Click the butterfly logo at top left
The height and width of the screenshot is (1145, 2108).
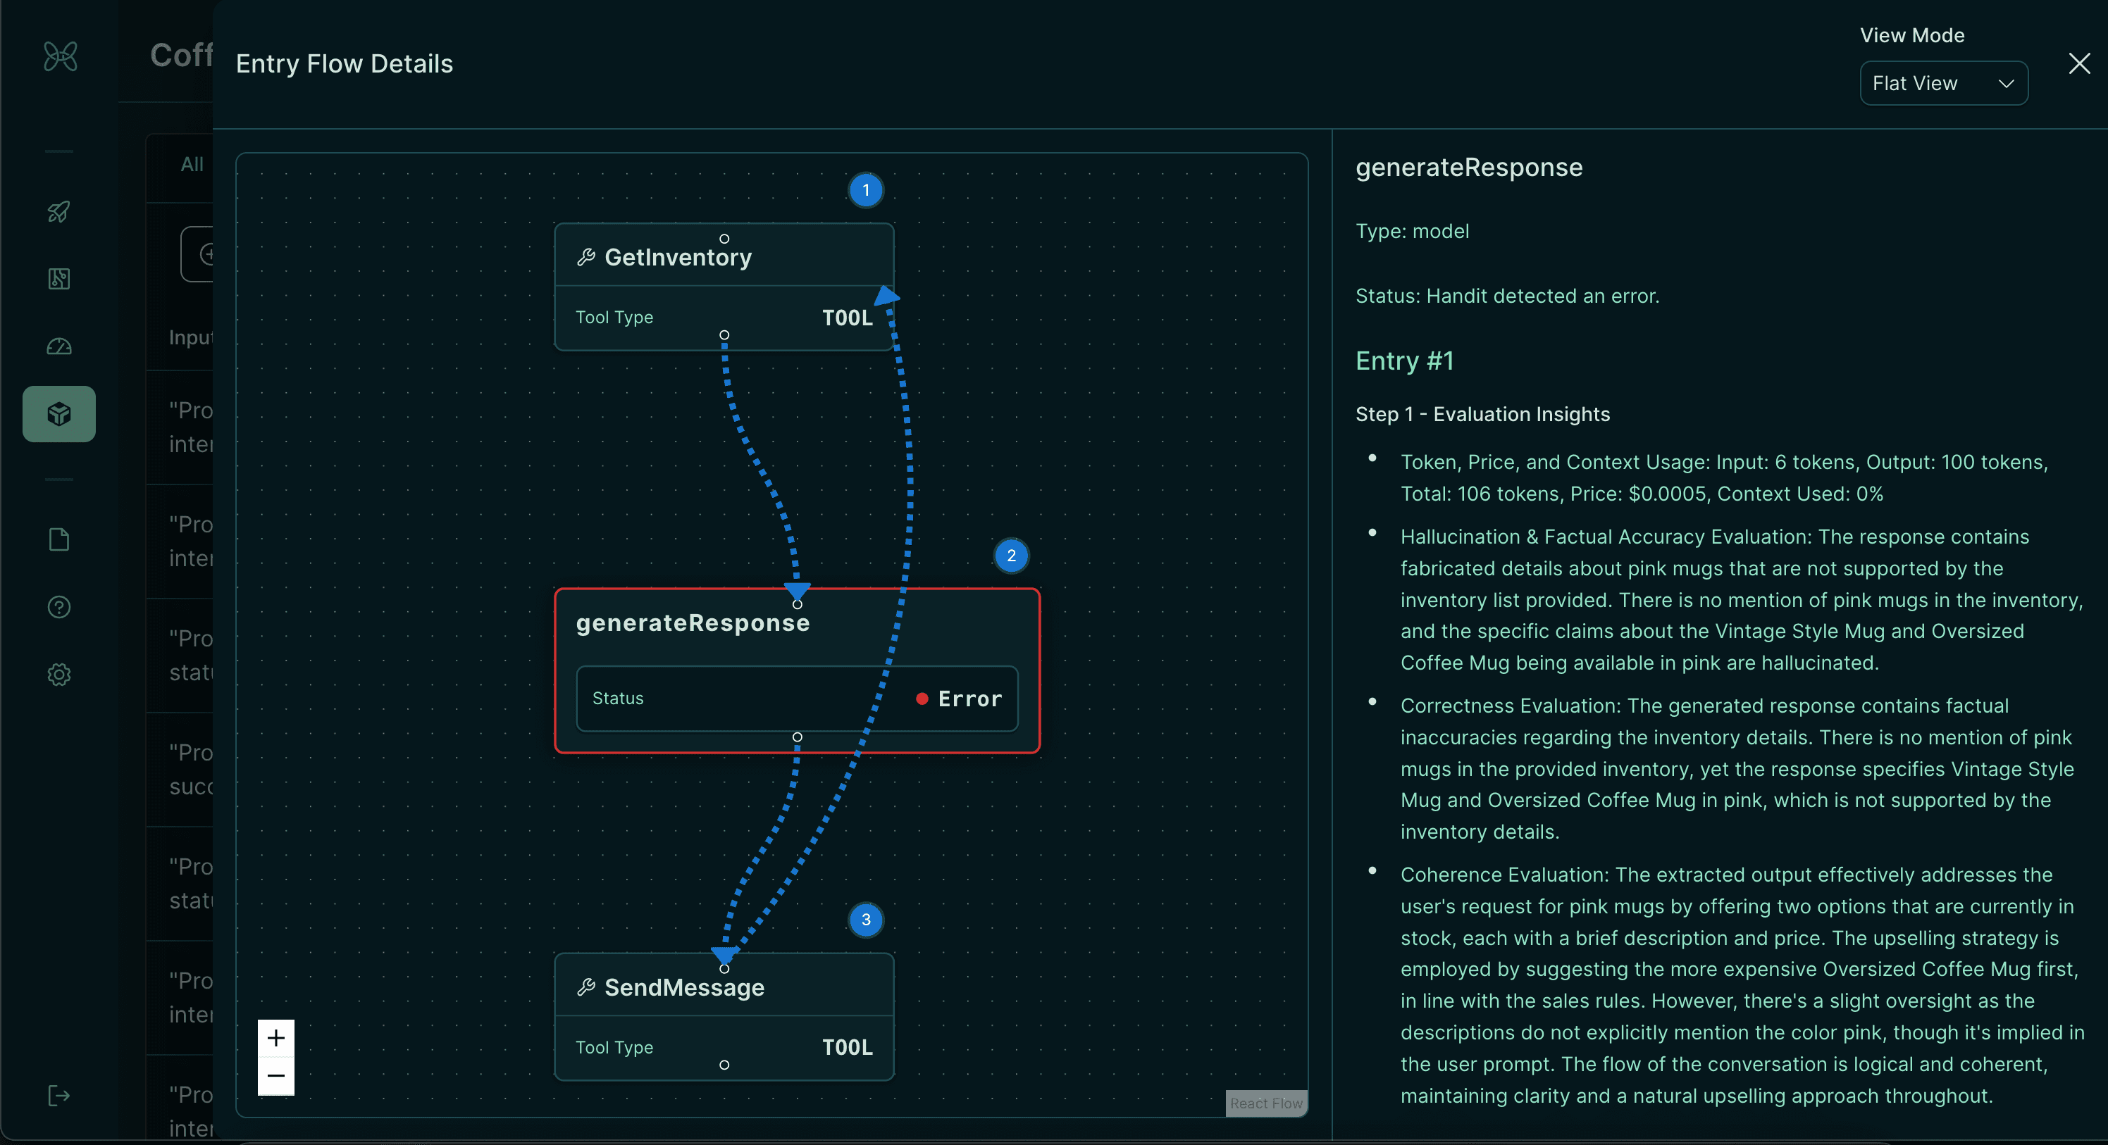coord(59,56)
